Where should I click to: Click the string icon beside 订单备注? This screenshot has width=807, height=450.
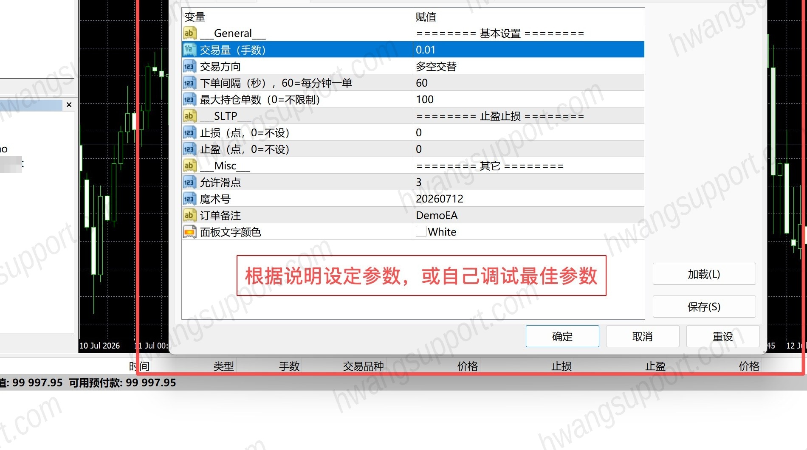click(x=189, y=215)
